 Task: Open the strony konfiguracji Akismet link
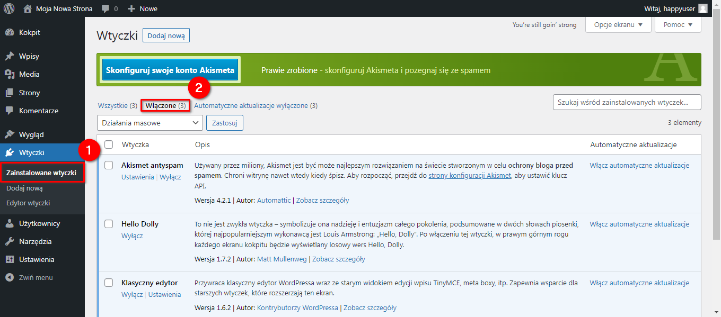tap(470, 176)
